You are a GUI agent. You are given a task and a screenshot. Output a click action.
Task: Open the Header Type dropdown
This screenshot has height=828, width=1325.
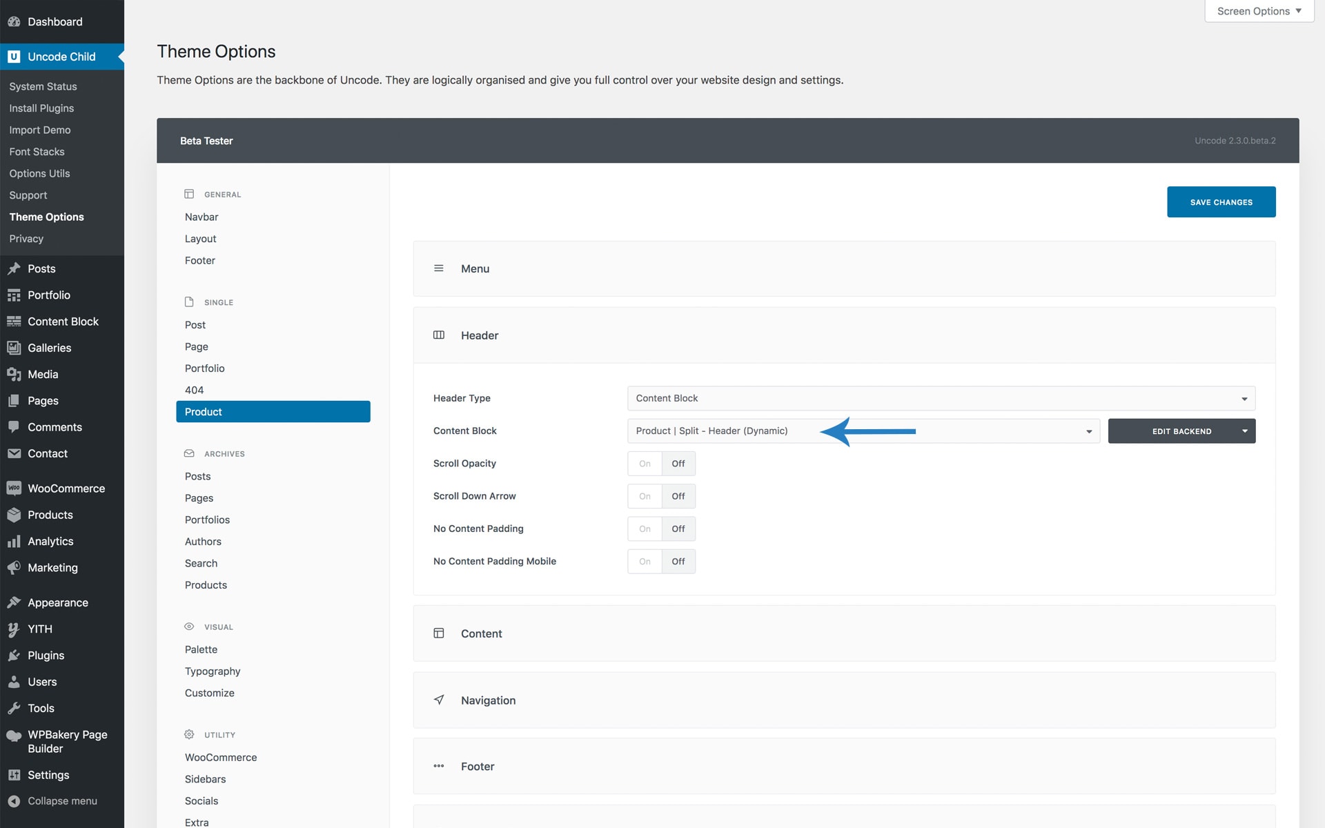point(941,398)
